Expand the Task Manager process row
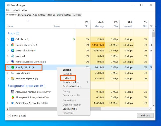Screen dimensions: 161x126 click(x=8, y=73)
